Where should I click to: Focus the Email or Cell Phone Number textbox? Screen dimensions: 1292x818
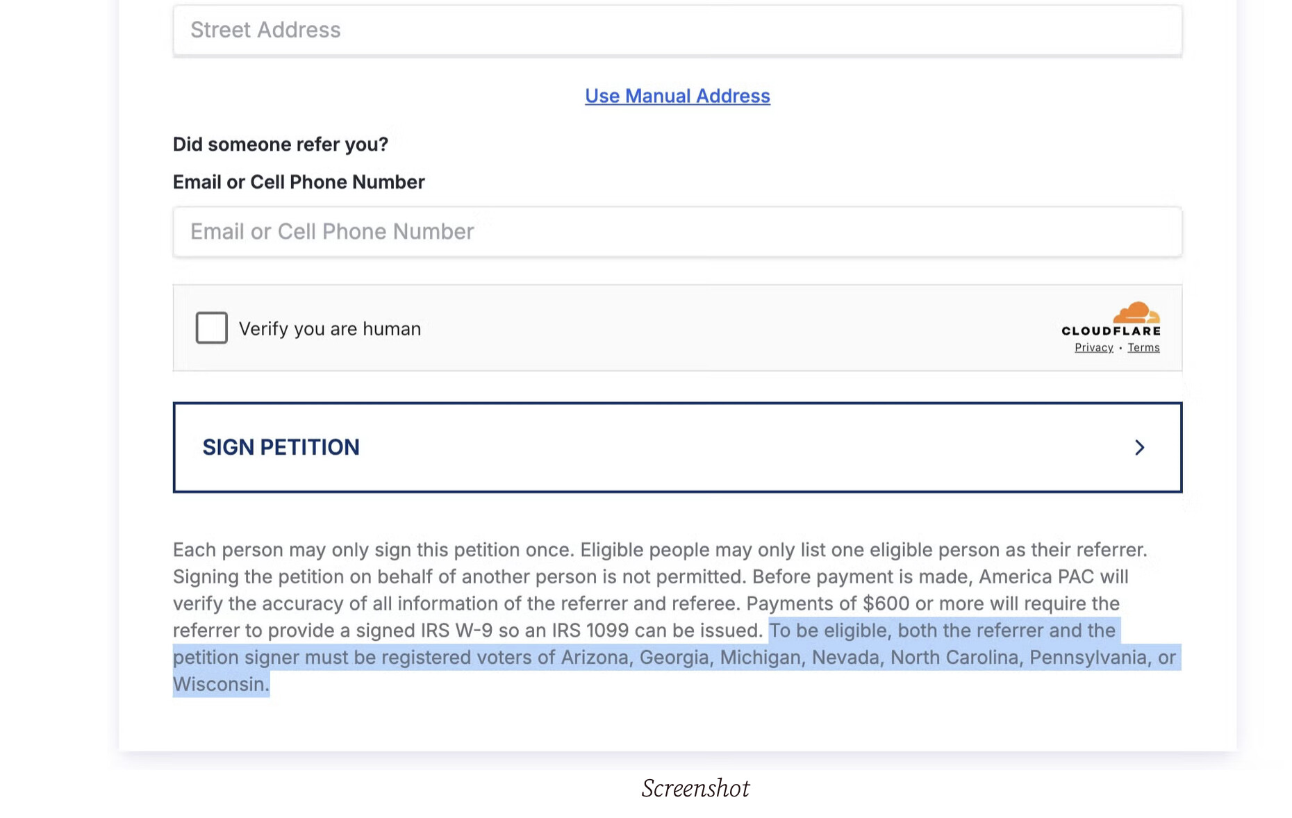tap(677, 231)
